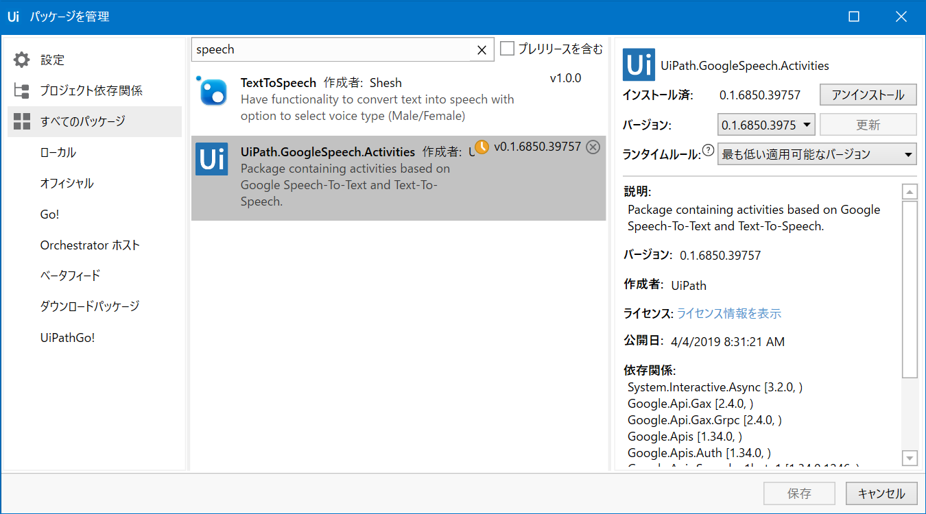Image resolution: width=926 pixels, height=514 pixels.
Task: Open the version dropdown 0.1.6850.3975
Action: [x=766, y=125]
